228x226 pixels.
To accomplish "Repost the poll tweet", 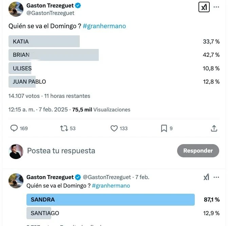I will (63, 128).
